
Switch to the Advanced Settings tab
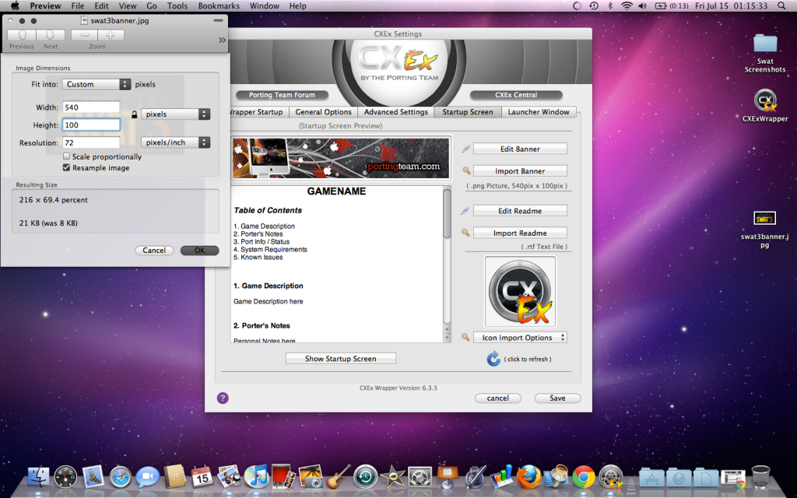[x=396, y=112]
